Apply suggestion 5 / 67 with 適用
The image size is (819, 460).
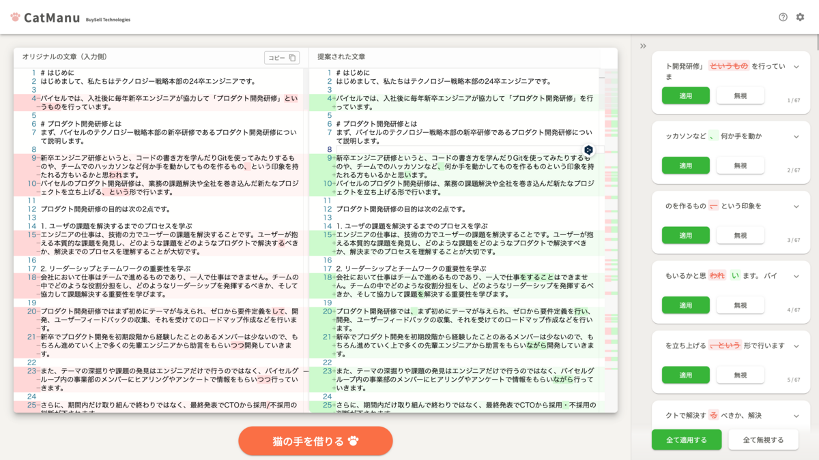(686, 375)
